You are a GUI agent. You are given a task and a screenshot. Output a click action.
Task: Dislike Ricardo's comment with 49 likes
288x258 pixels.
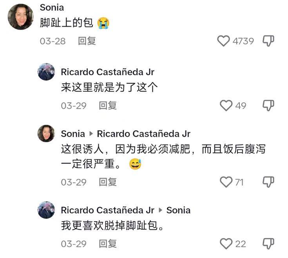click(x=268, y=105)
